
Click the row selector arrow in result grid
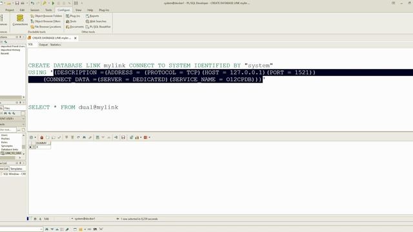point(30,147)
